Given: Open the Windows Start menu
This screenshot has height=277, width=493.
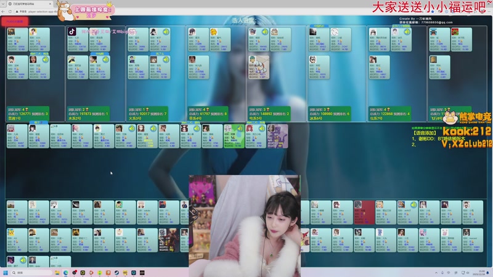Looking at the screenshot, I should coord(5,273).
